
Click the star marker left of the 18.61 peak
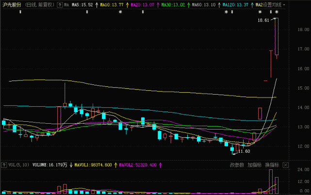point(260,12)
